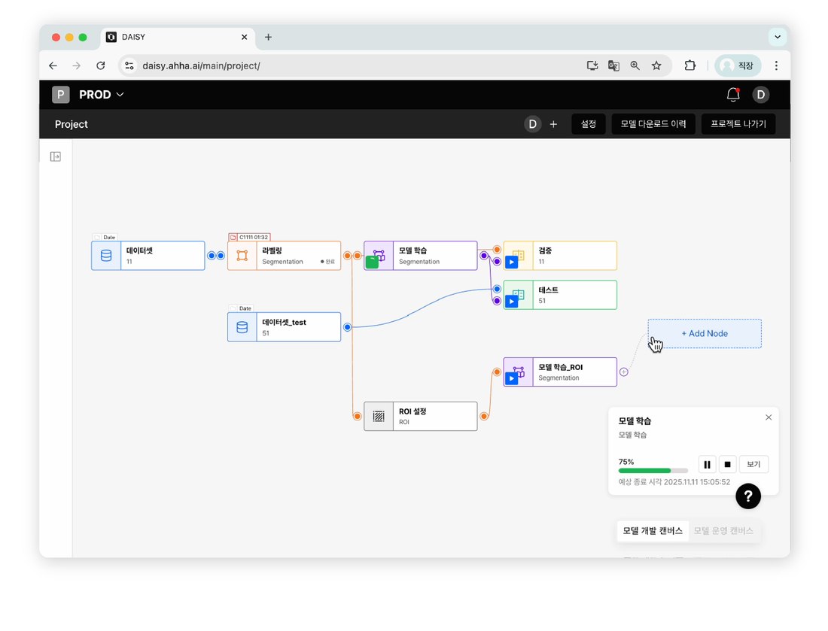Open the PROD workspace dropdown

click(102, 95)
